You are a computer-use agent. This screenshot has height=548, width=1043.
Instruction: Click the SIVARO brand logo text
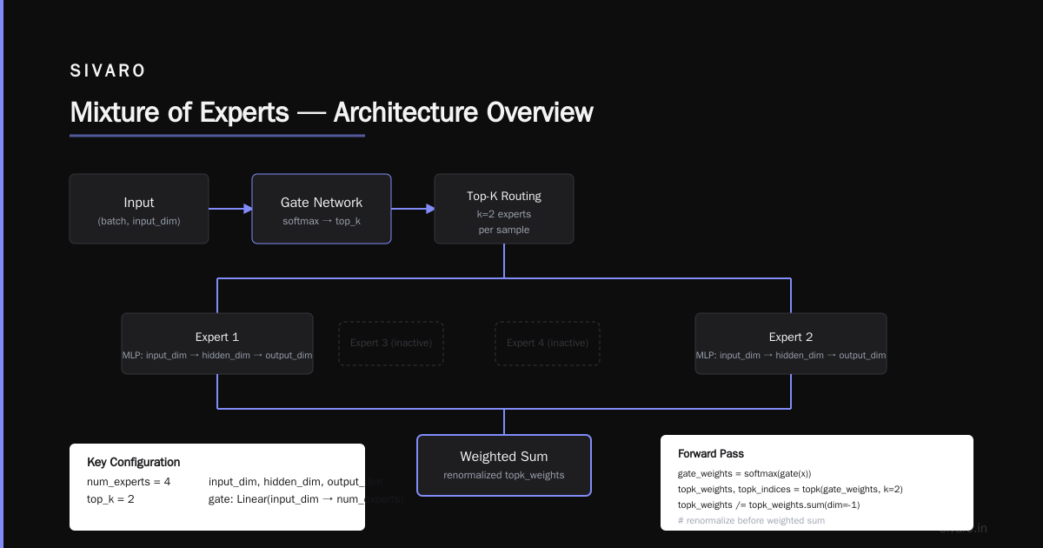108,71
